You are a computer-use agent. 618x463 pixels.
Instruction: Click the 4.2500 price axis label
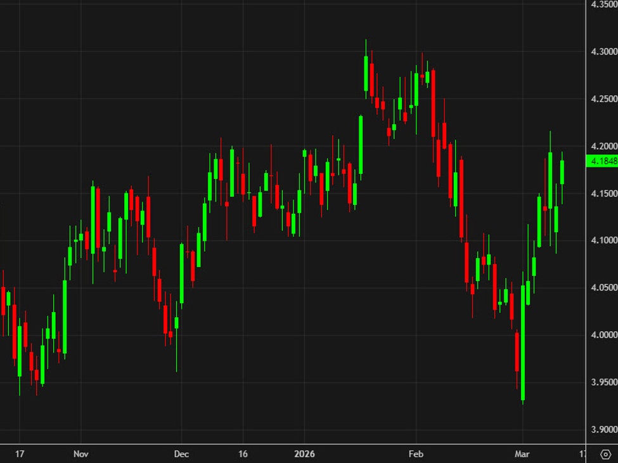pos(602,99)
